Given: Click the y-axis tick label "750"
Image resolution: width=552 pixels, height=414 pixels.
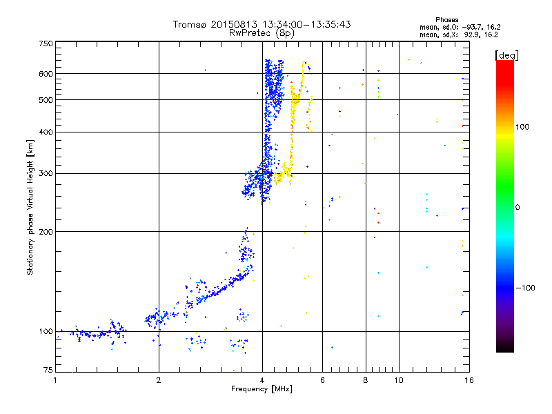Looking at the screenshot, I should tap(46, 43).
